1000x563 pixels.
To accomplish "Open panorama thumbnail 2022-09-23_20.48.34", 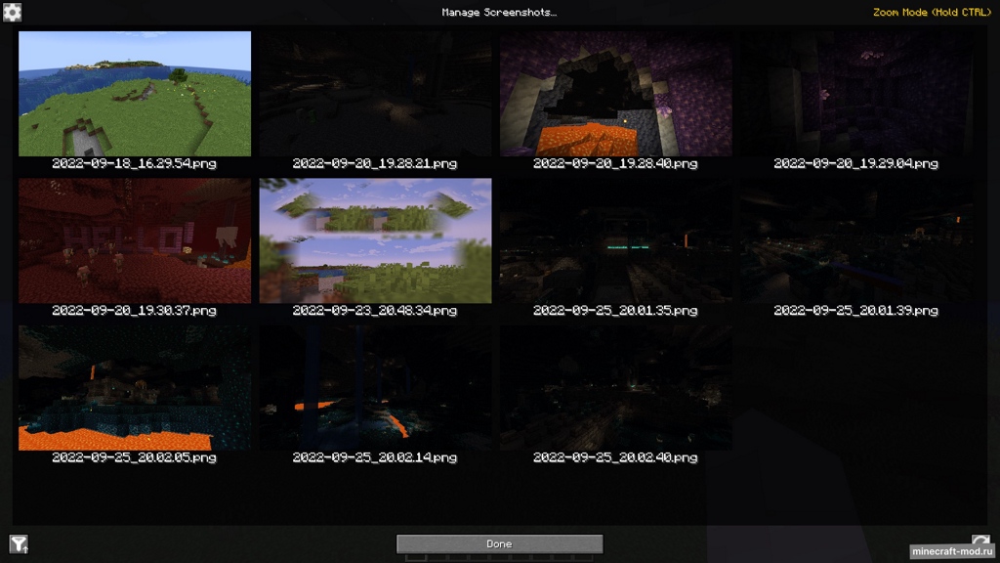I will pos(375,240).
